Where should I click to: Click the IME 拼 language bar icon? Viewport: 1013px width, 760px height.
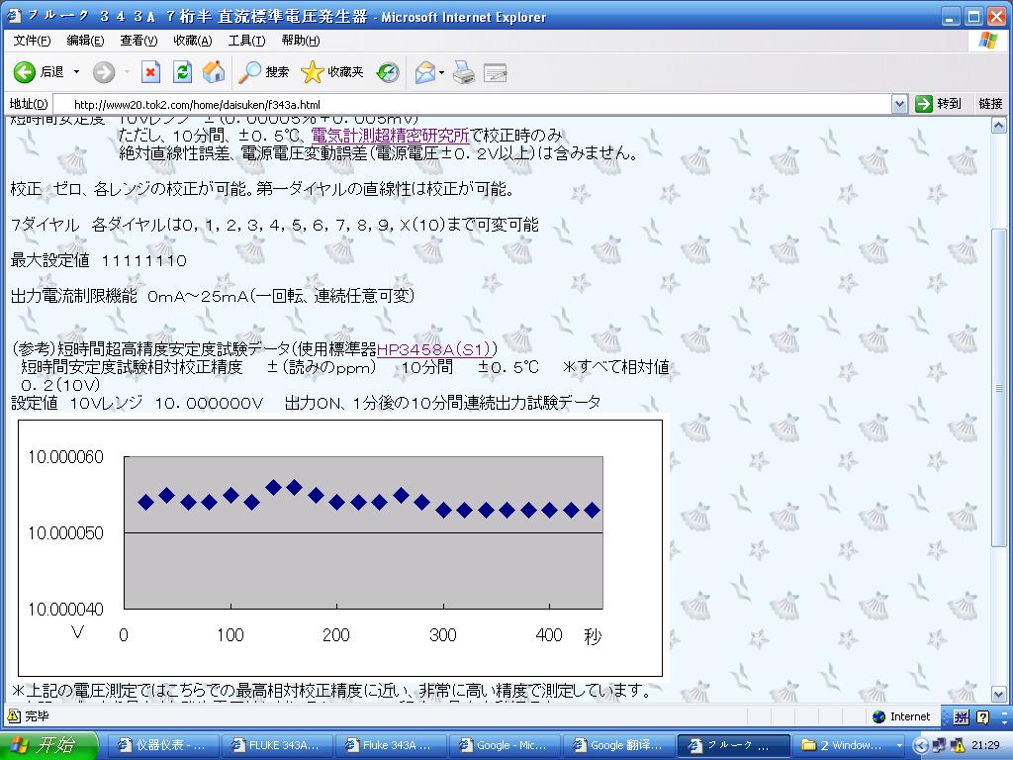(961, 716)
